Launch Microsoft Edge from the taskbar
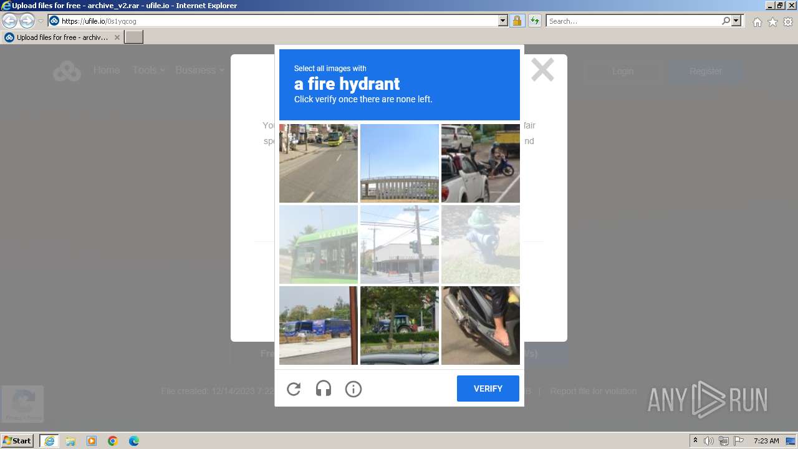798x449 pixels. point(134,441)
